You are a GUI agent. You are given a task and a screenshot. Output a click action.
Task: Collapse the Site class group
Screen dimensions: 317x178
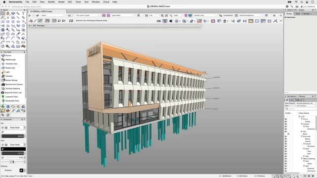[302, 132]
